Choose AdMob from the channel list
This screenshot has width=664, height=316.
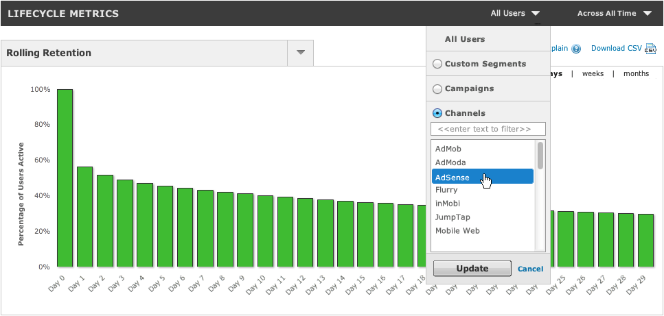(x=448, y=149)
